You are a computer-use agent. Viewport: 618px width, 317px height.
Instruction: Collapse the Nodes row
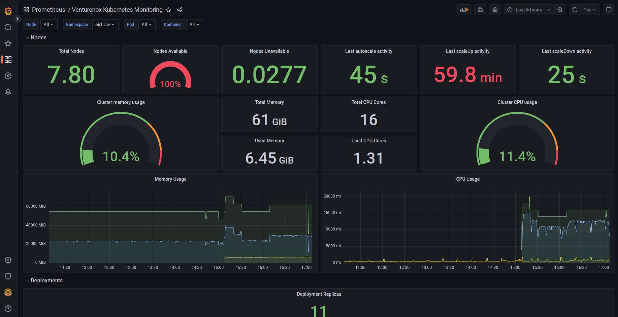pyautogui.click(x=36, y=38)
